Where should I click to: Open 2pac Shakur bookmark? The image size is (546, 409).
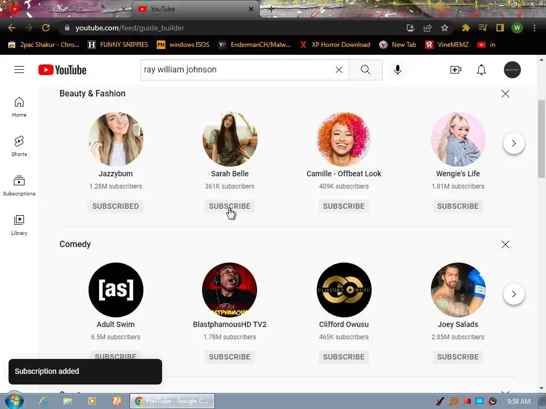pos(44,45)
